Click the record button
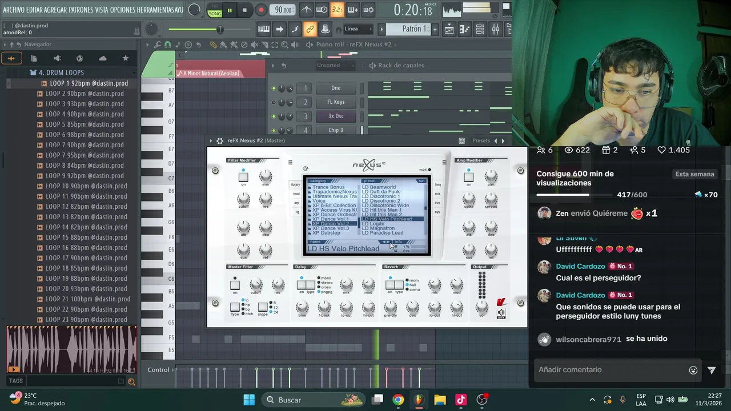This screenshot has height=411, width=731. [260, 10]
